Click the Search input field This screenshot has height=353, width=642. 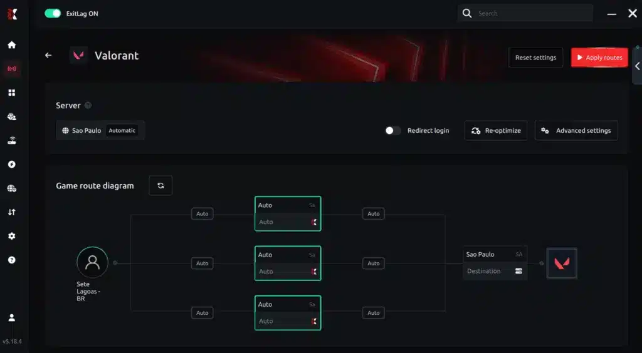(x=525, y=14)
